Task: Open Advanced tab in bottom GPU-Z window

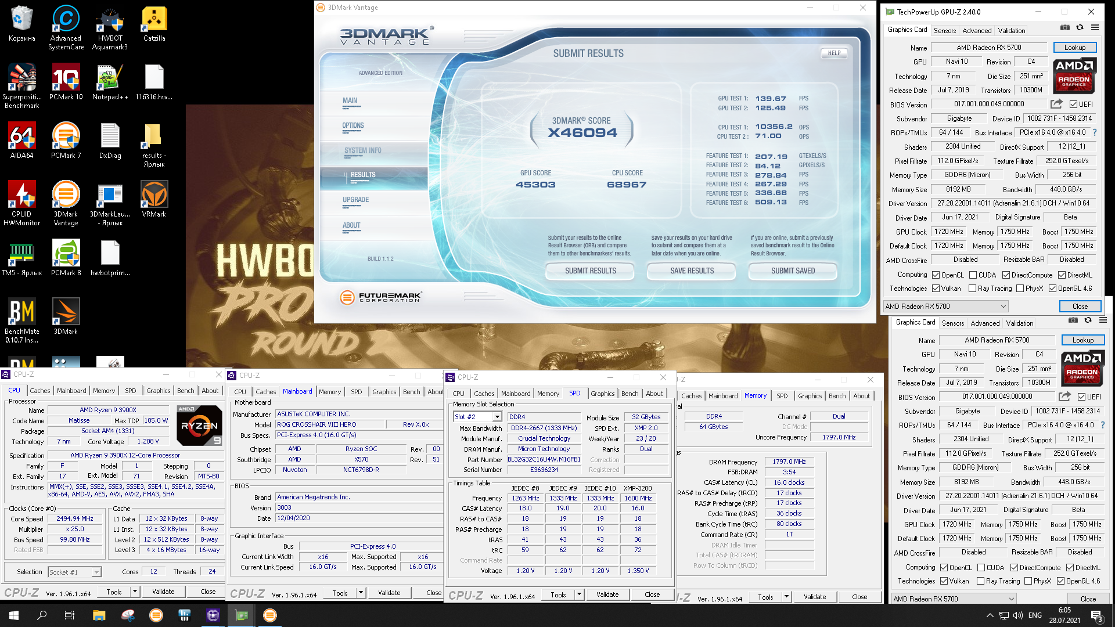Action: pyautogui.click(x=985, y=323)
